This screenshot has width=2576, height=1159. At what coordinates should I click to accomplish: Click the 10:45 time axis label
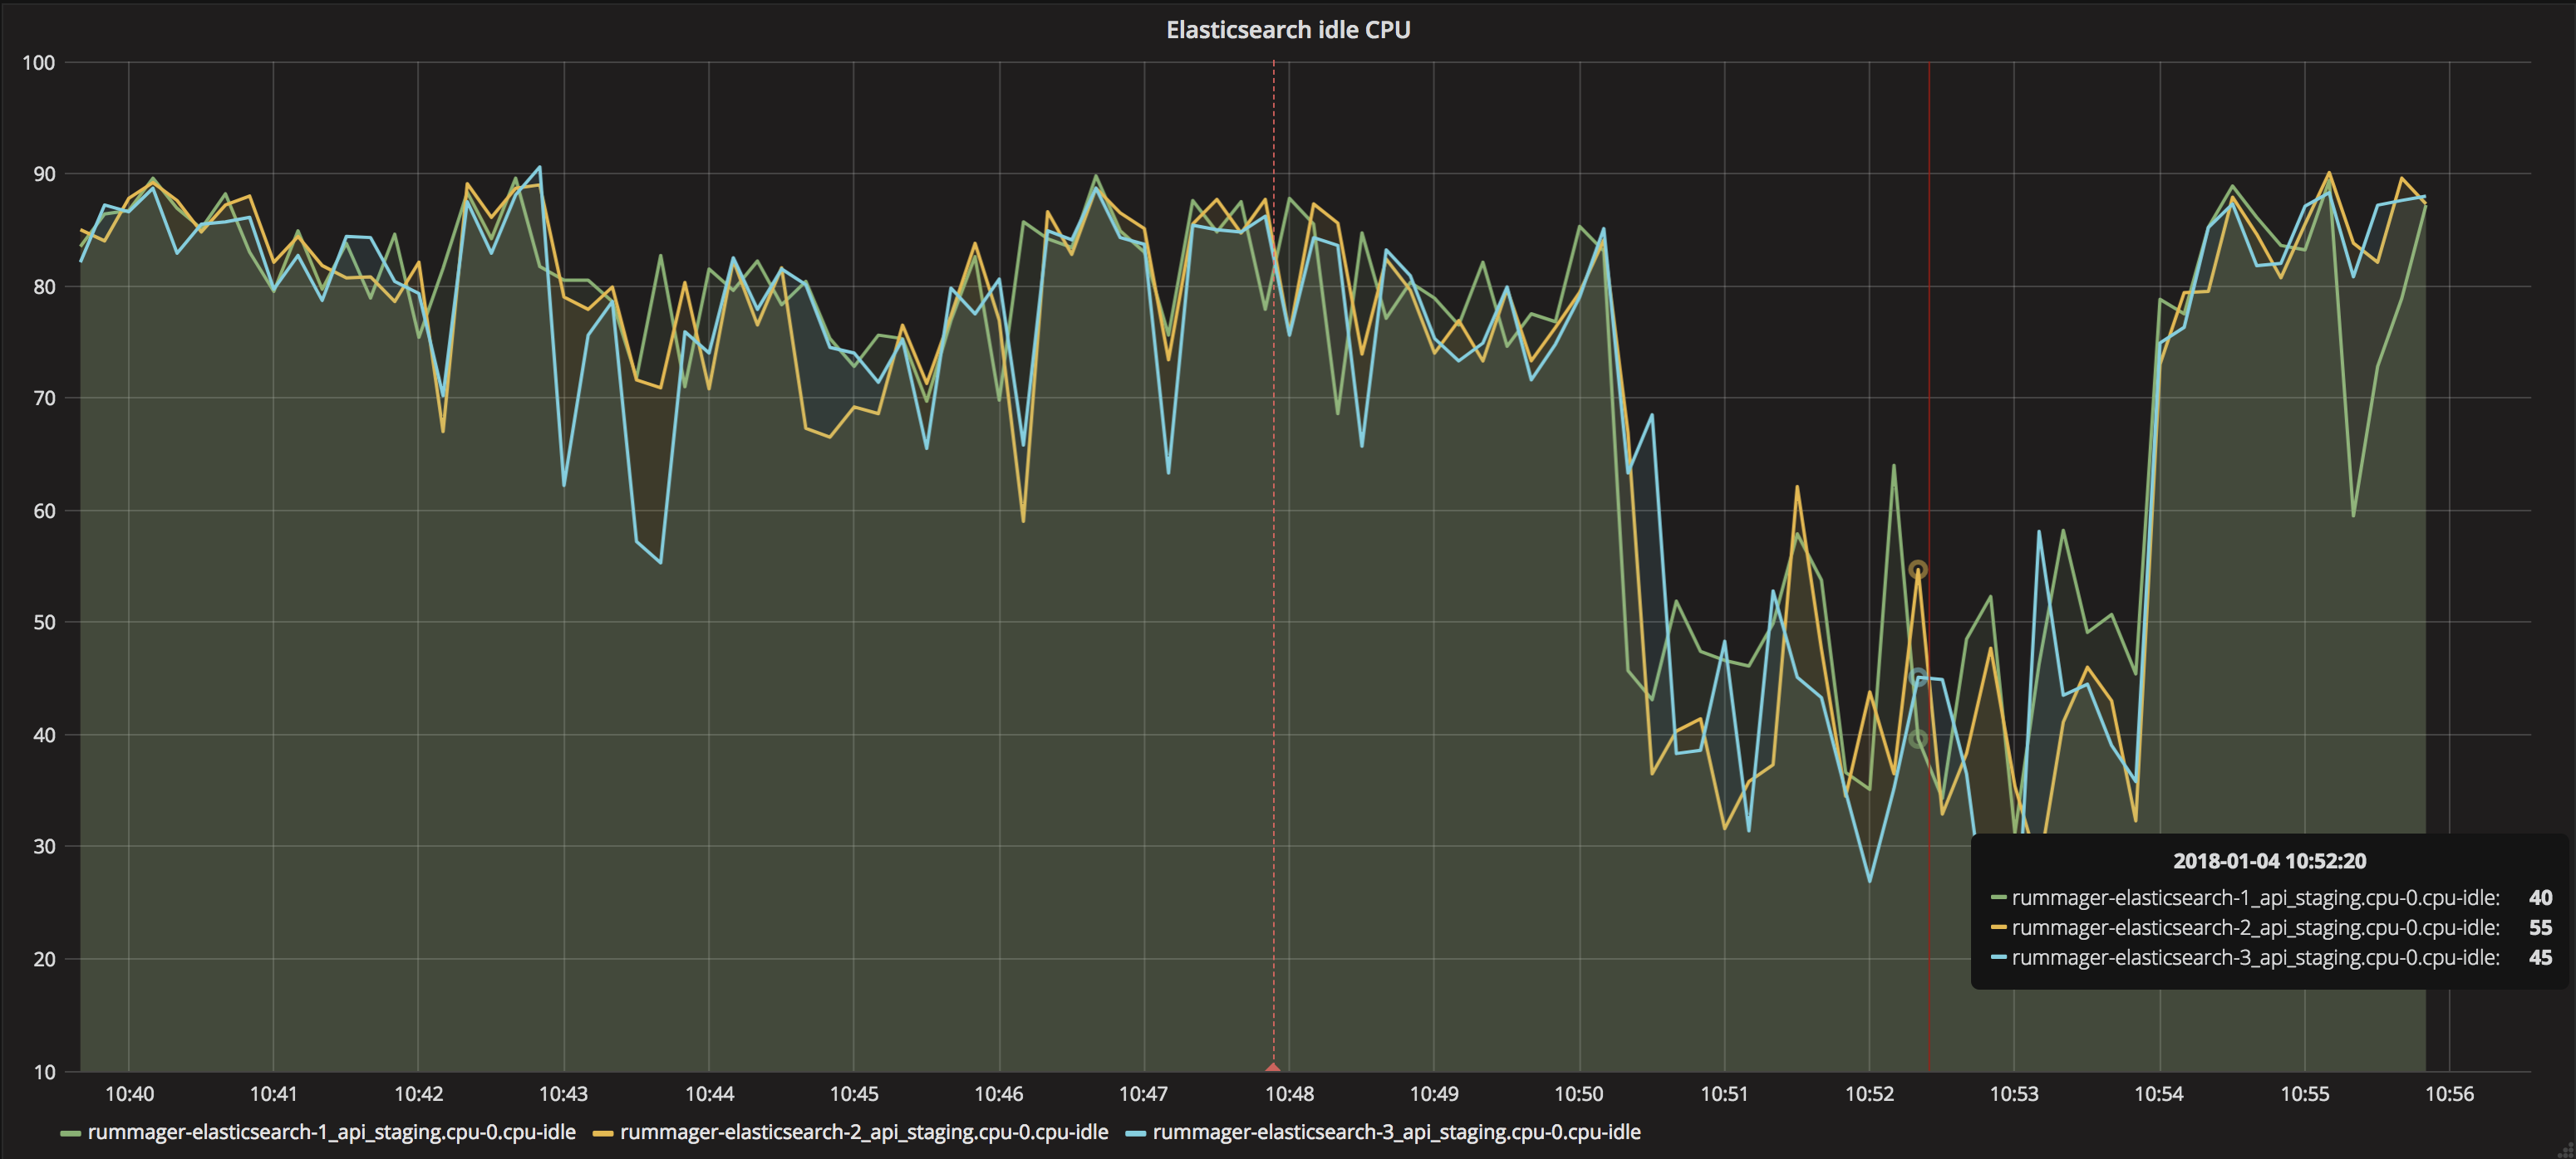tap(854, 1094)
